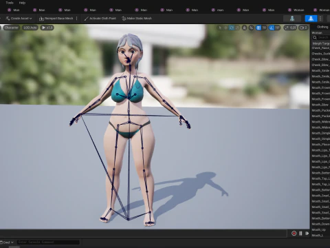Choose the Select mode cursor icon
Viewport: 330px width, 248px height.
click(x=220, y=28)
